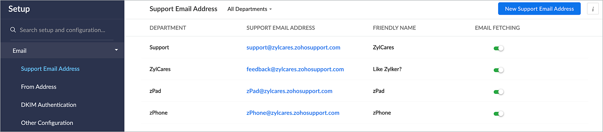Click the info icon button
Image resolution: width=603 pixels, height=132 pixels.
pos(592,9)
